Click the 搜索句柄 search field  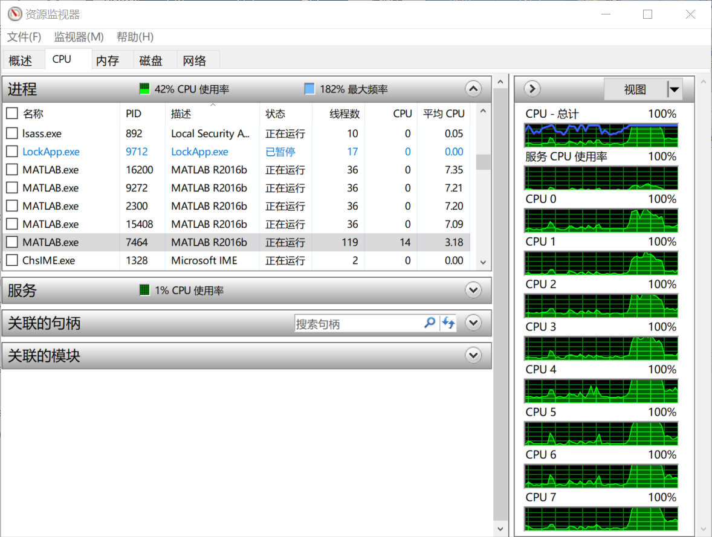pos(358,323)
